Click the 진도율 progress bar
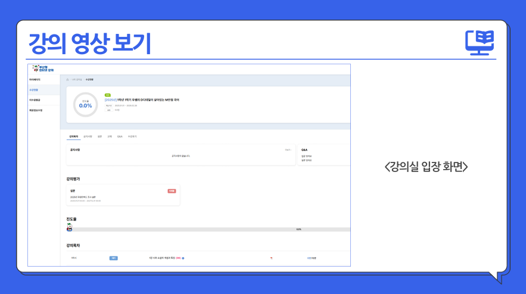526x294 pixels. (x=208, y=229)
